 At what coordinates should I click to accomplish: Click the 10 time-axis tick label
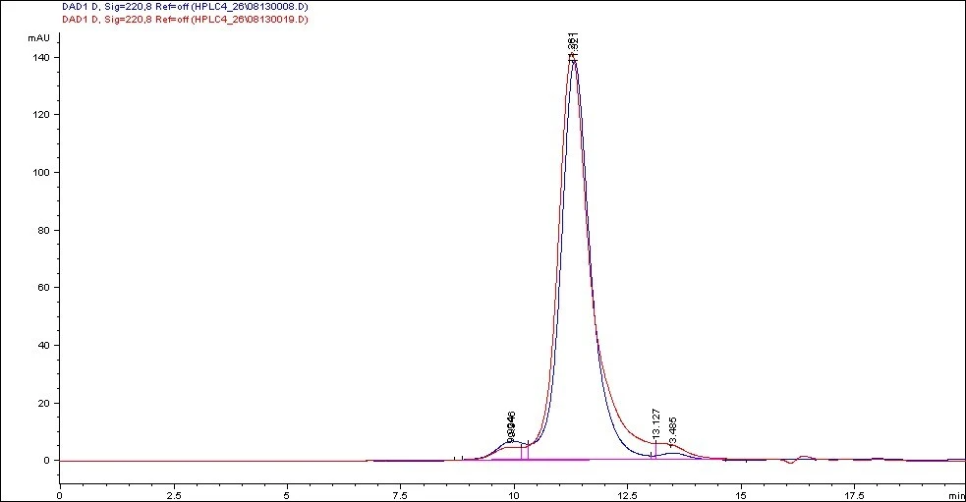coord(514,495)
